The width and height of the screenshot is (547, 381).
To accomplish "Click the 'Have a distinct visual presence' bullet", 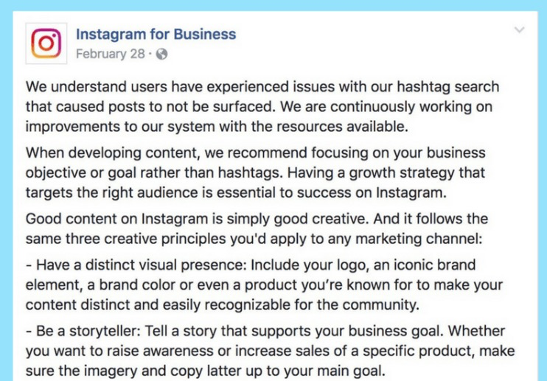I will coord(264,284).
